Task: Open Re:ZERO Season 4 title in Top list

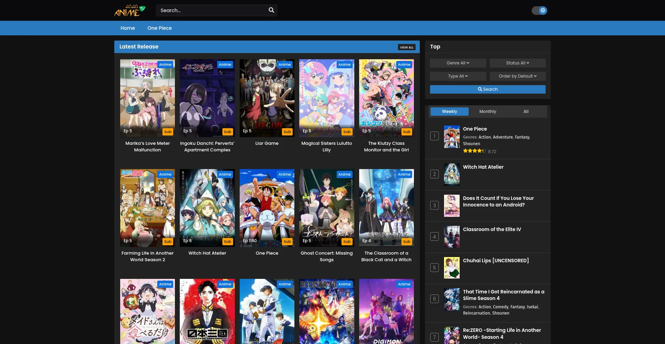Action: pos(502,334)
